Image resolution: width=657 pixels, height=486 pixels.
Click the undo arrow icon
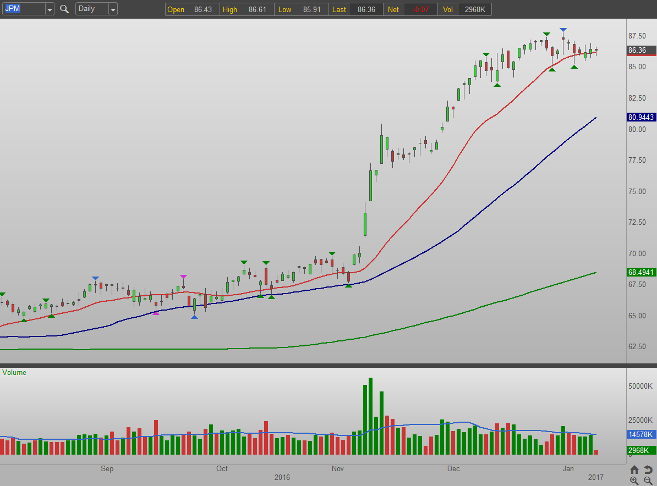pos(648,470)
